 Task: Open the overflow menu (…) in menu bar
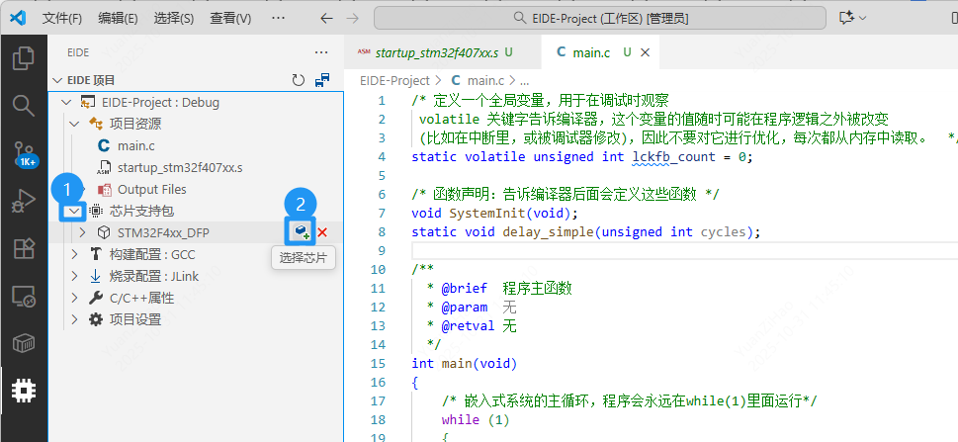point(278,19)
